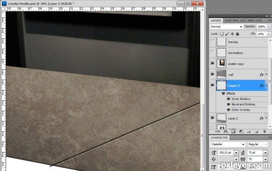Create new adjustment layer icon
Viewport: 272px width, 171px height.
pos(241,132)
